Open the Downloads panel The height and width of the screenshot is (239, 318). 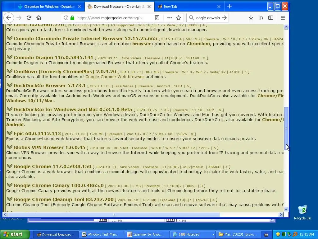click(x=251, y=18)
